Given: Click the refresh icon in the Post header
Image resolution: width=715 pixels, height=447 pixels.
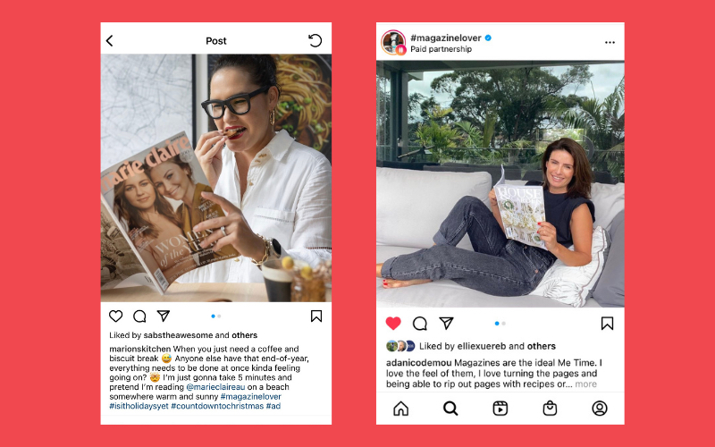Looking at the screenshot, I should [x=315, y=40].
